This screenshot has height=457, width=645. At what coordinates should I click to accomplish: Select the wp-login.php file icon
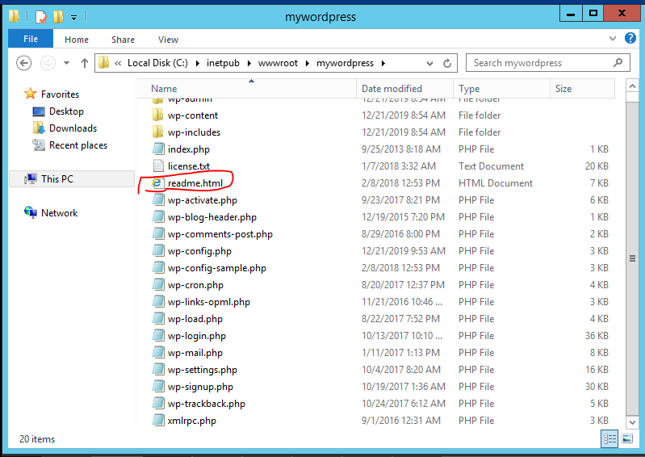tap(158, 336)
